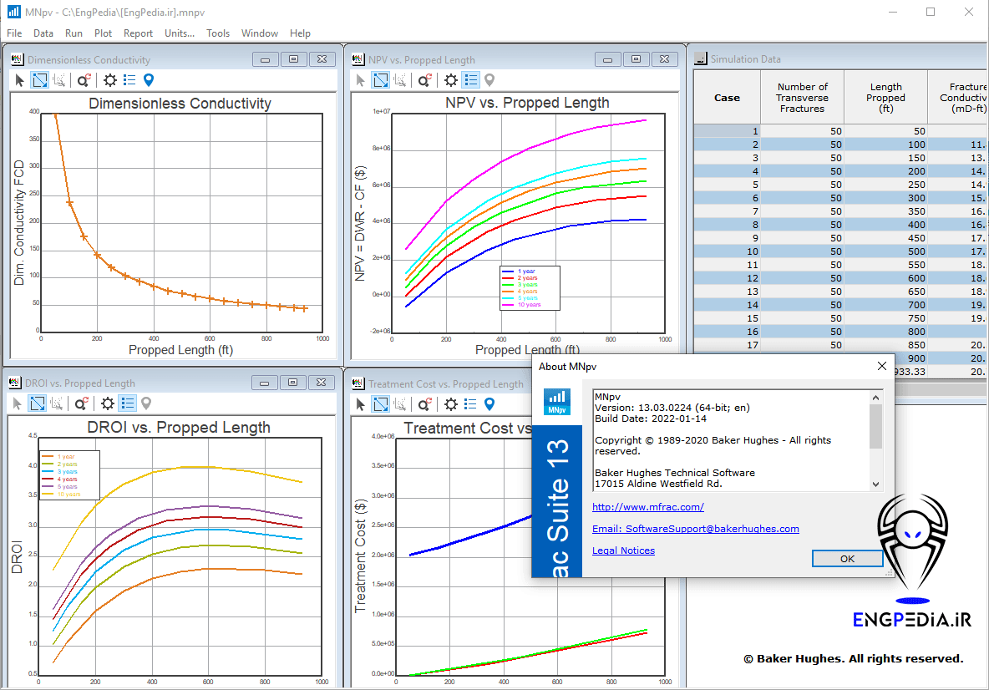Reset zoom in DROI vs. Propped Length plot
Viewport: 989px width, 690px height.
pyautogui.click(x=81, y=403)
